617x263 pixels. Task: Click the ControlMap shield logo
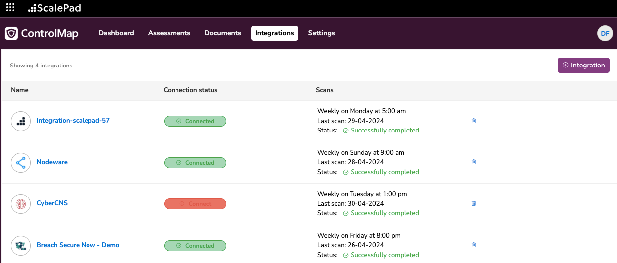[11, 33]
